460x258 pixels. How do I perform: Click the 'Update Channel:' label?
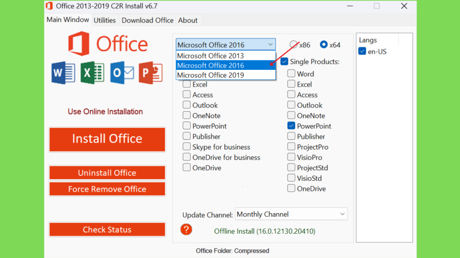[208, 215]
